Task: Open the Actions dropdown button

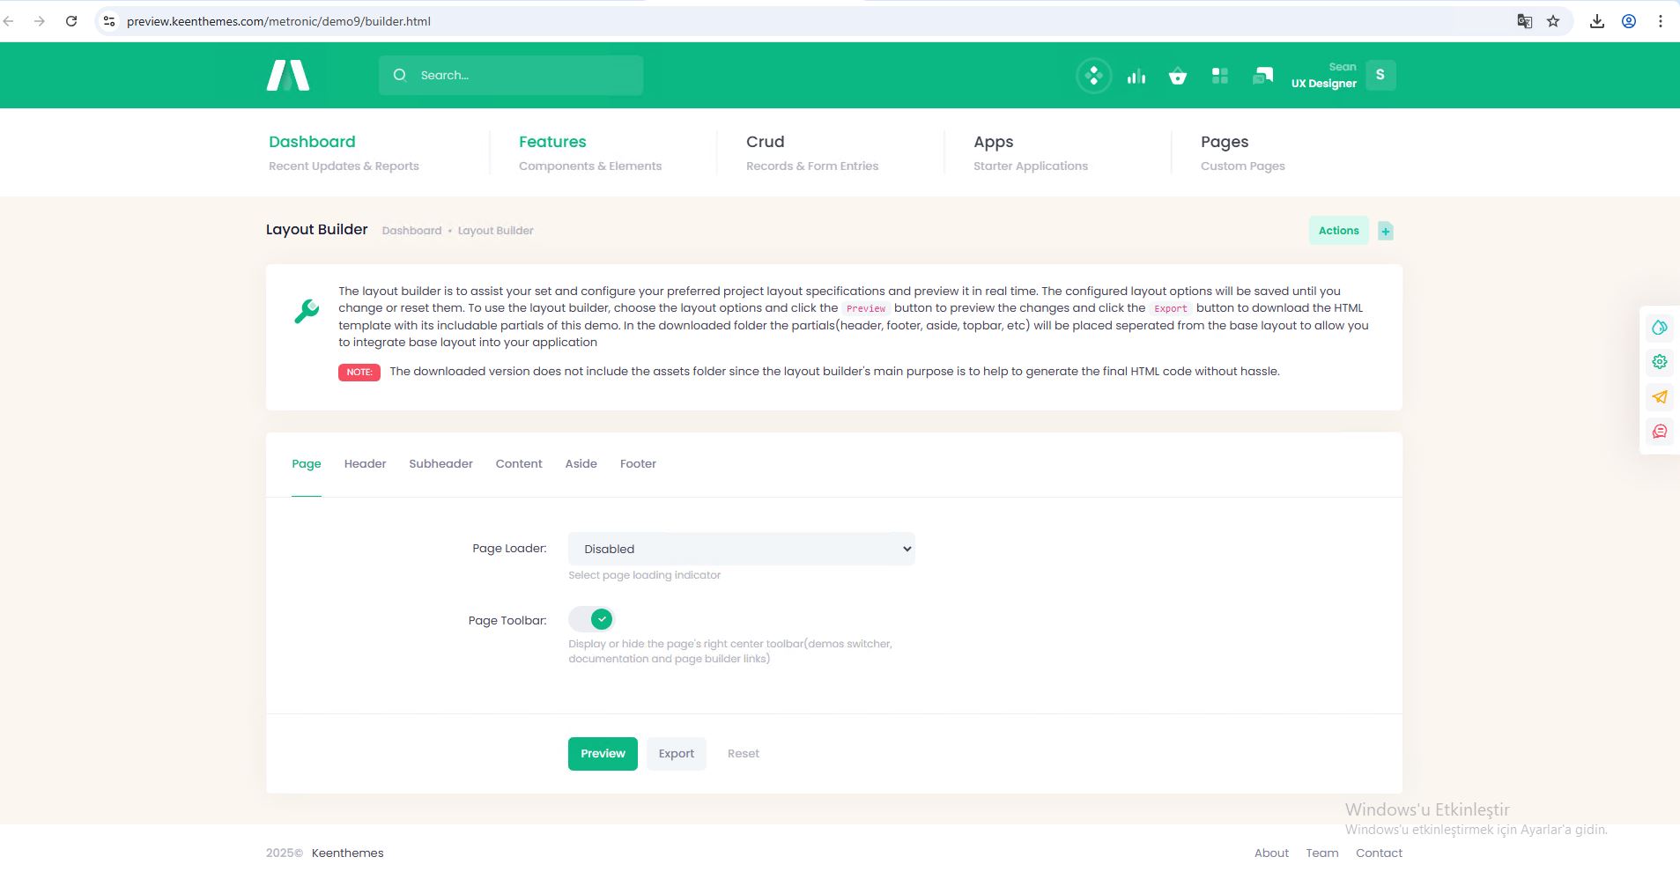Action: click(1337, 231)
